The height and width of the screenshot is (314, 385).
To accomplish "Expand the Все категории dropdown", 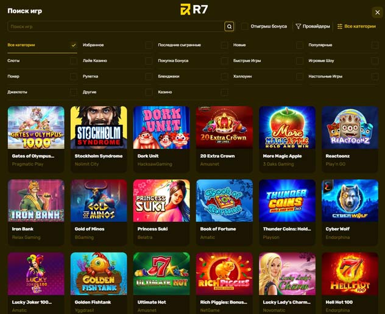I will point(356,26).
